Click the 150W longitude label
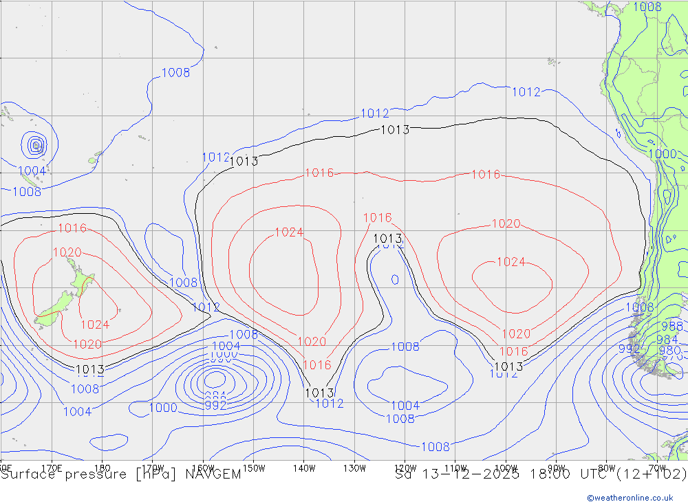This screenshot has width=688, height=504. [x=254, y=468]
